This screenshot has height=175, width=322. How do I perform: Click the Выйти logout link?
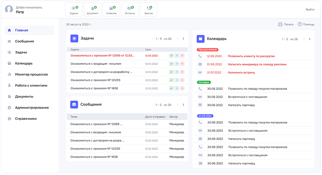310,9
